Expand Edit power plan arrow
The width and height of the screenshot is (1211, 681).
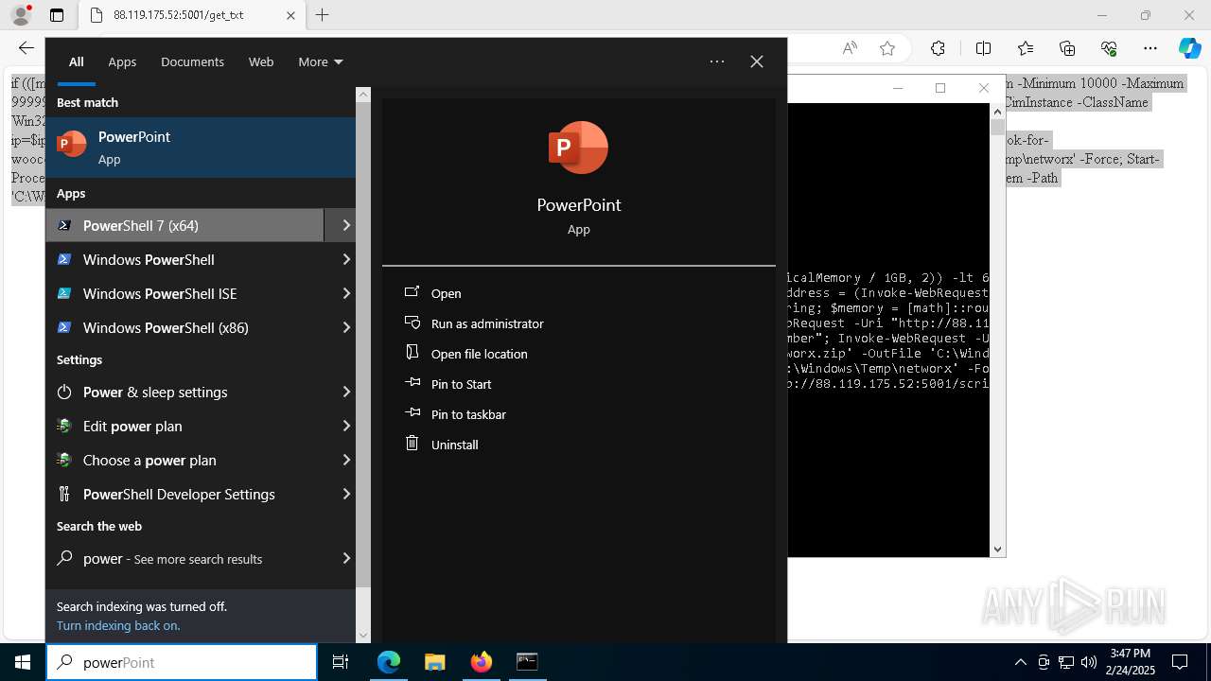click(x=346, y=426)
